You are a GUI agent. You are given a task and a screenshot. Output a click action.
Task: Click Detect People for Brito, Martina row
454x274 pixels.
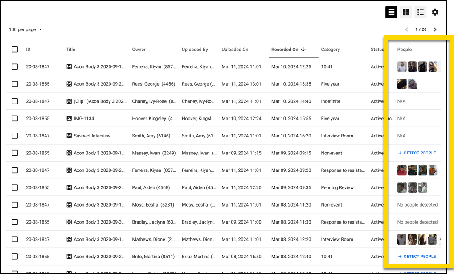[x=417, y=257]
